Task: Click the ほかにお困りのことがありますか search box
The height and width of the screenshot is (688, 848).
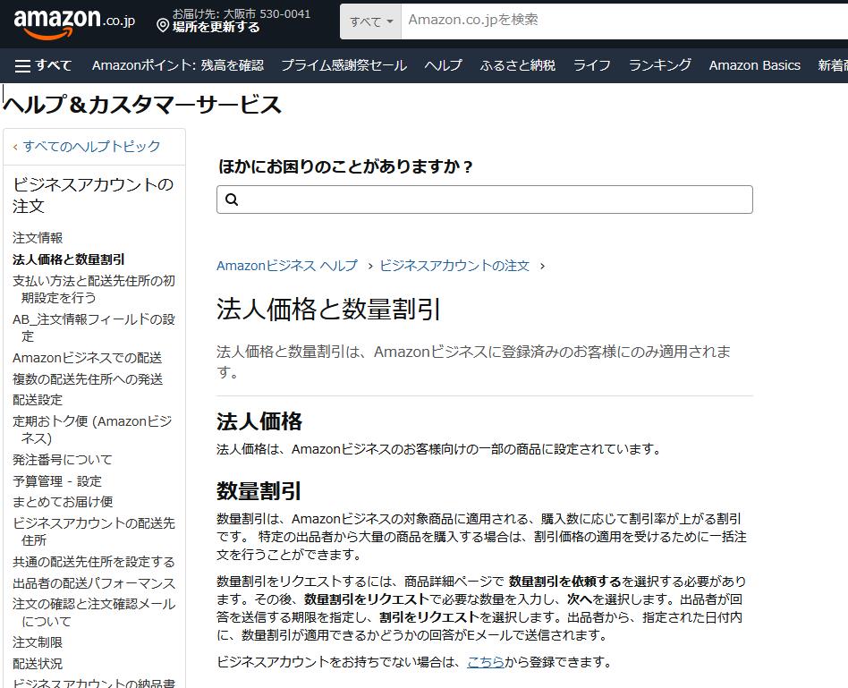Action: [483, 199]
